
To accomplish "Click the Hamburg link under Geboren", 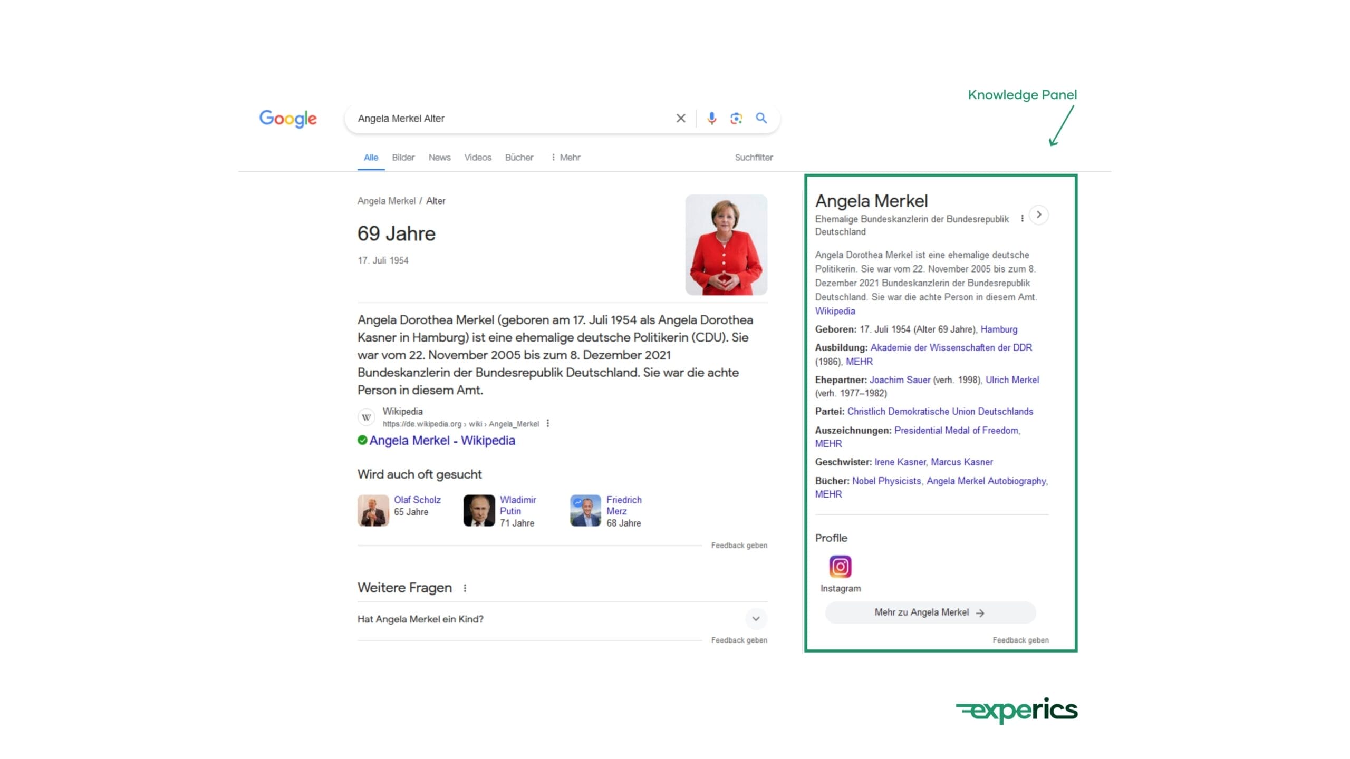I will point(999,329).
